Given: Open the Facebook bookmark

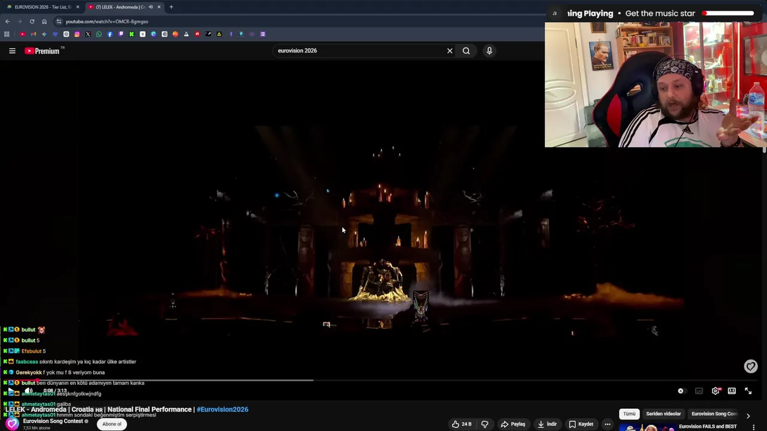Looking at the screenshot, I should [x=110, y=34].
